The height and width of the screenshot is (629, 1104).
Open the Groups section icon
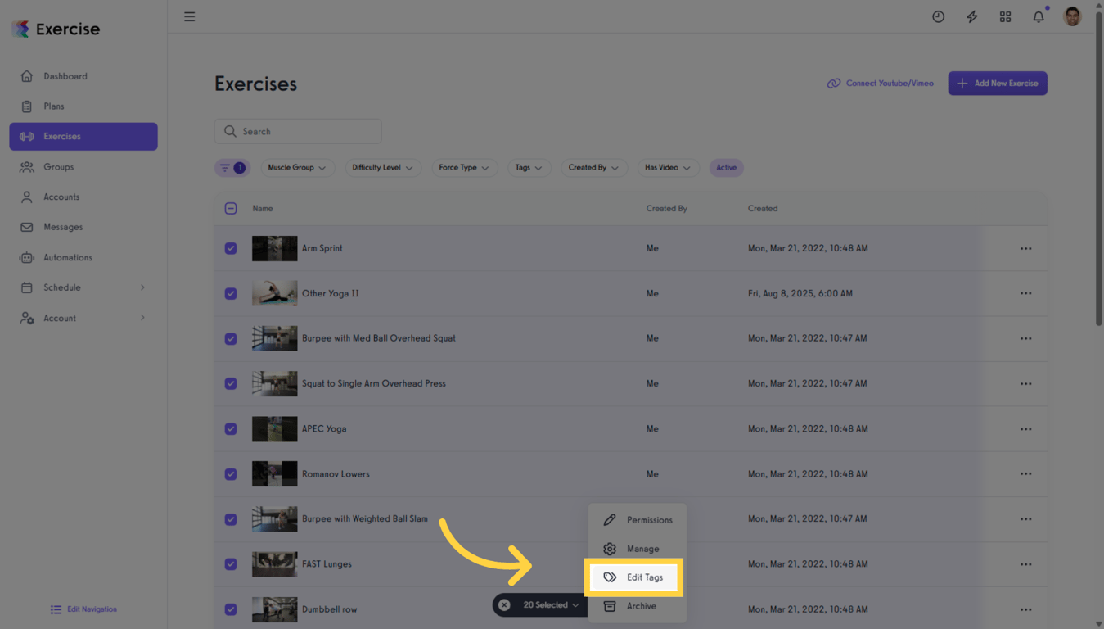(27, 166)
